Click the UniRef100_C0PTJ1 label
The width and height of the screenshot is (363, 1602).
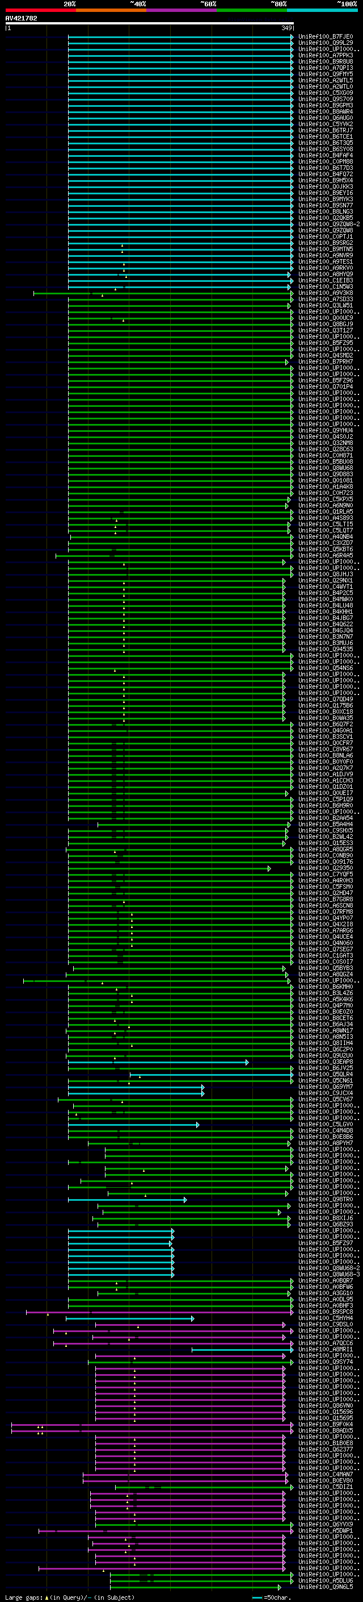tap(326, 237)
